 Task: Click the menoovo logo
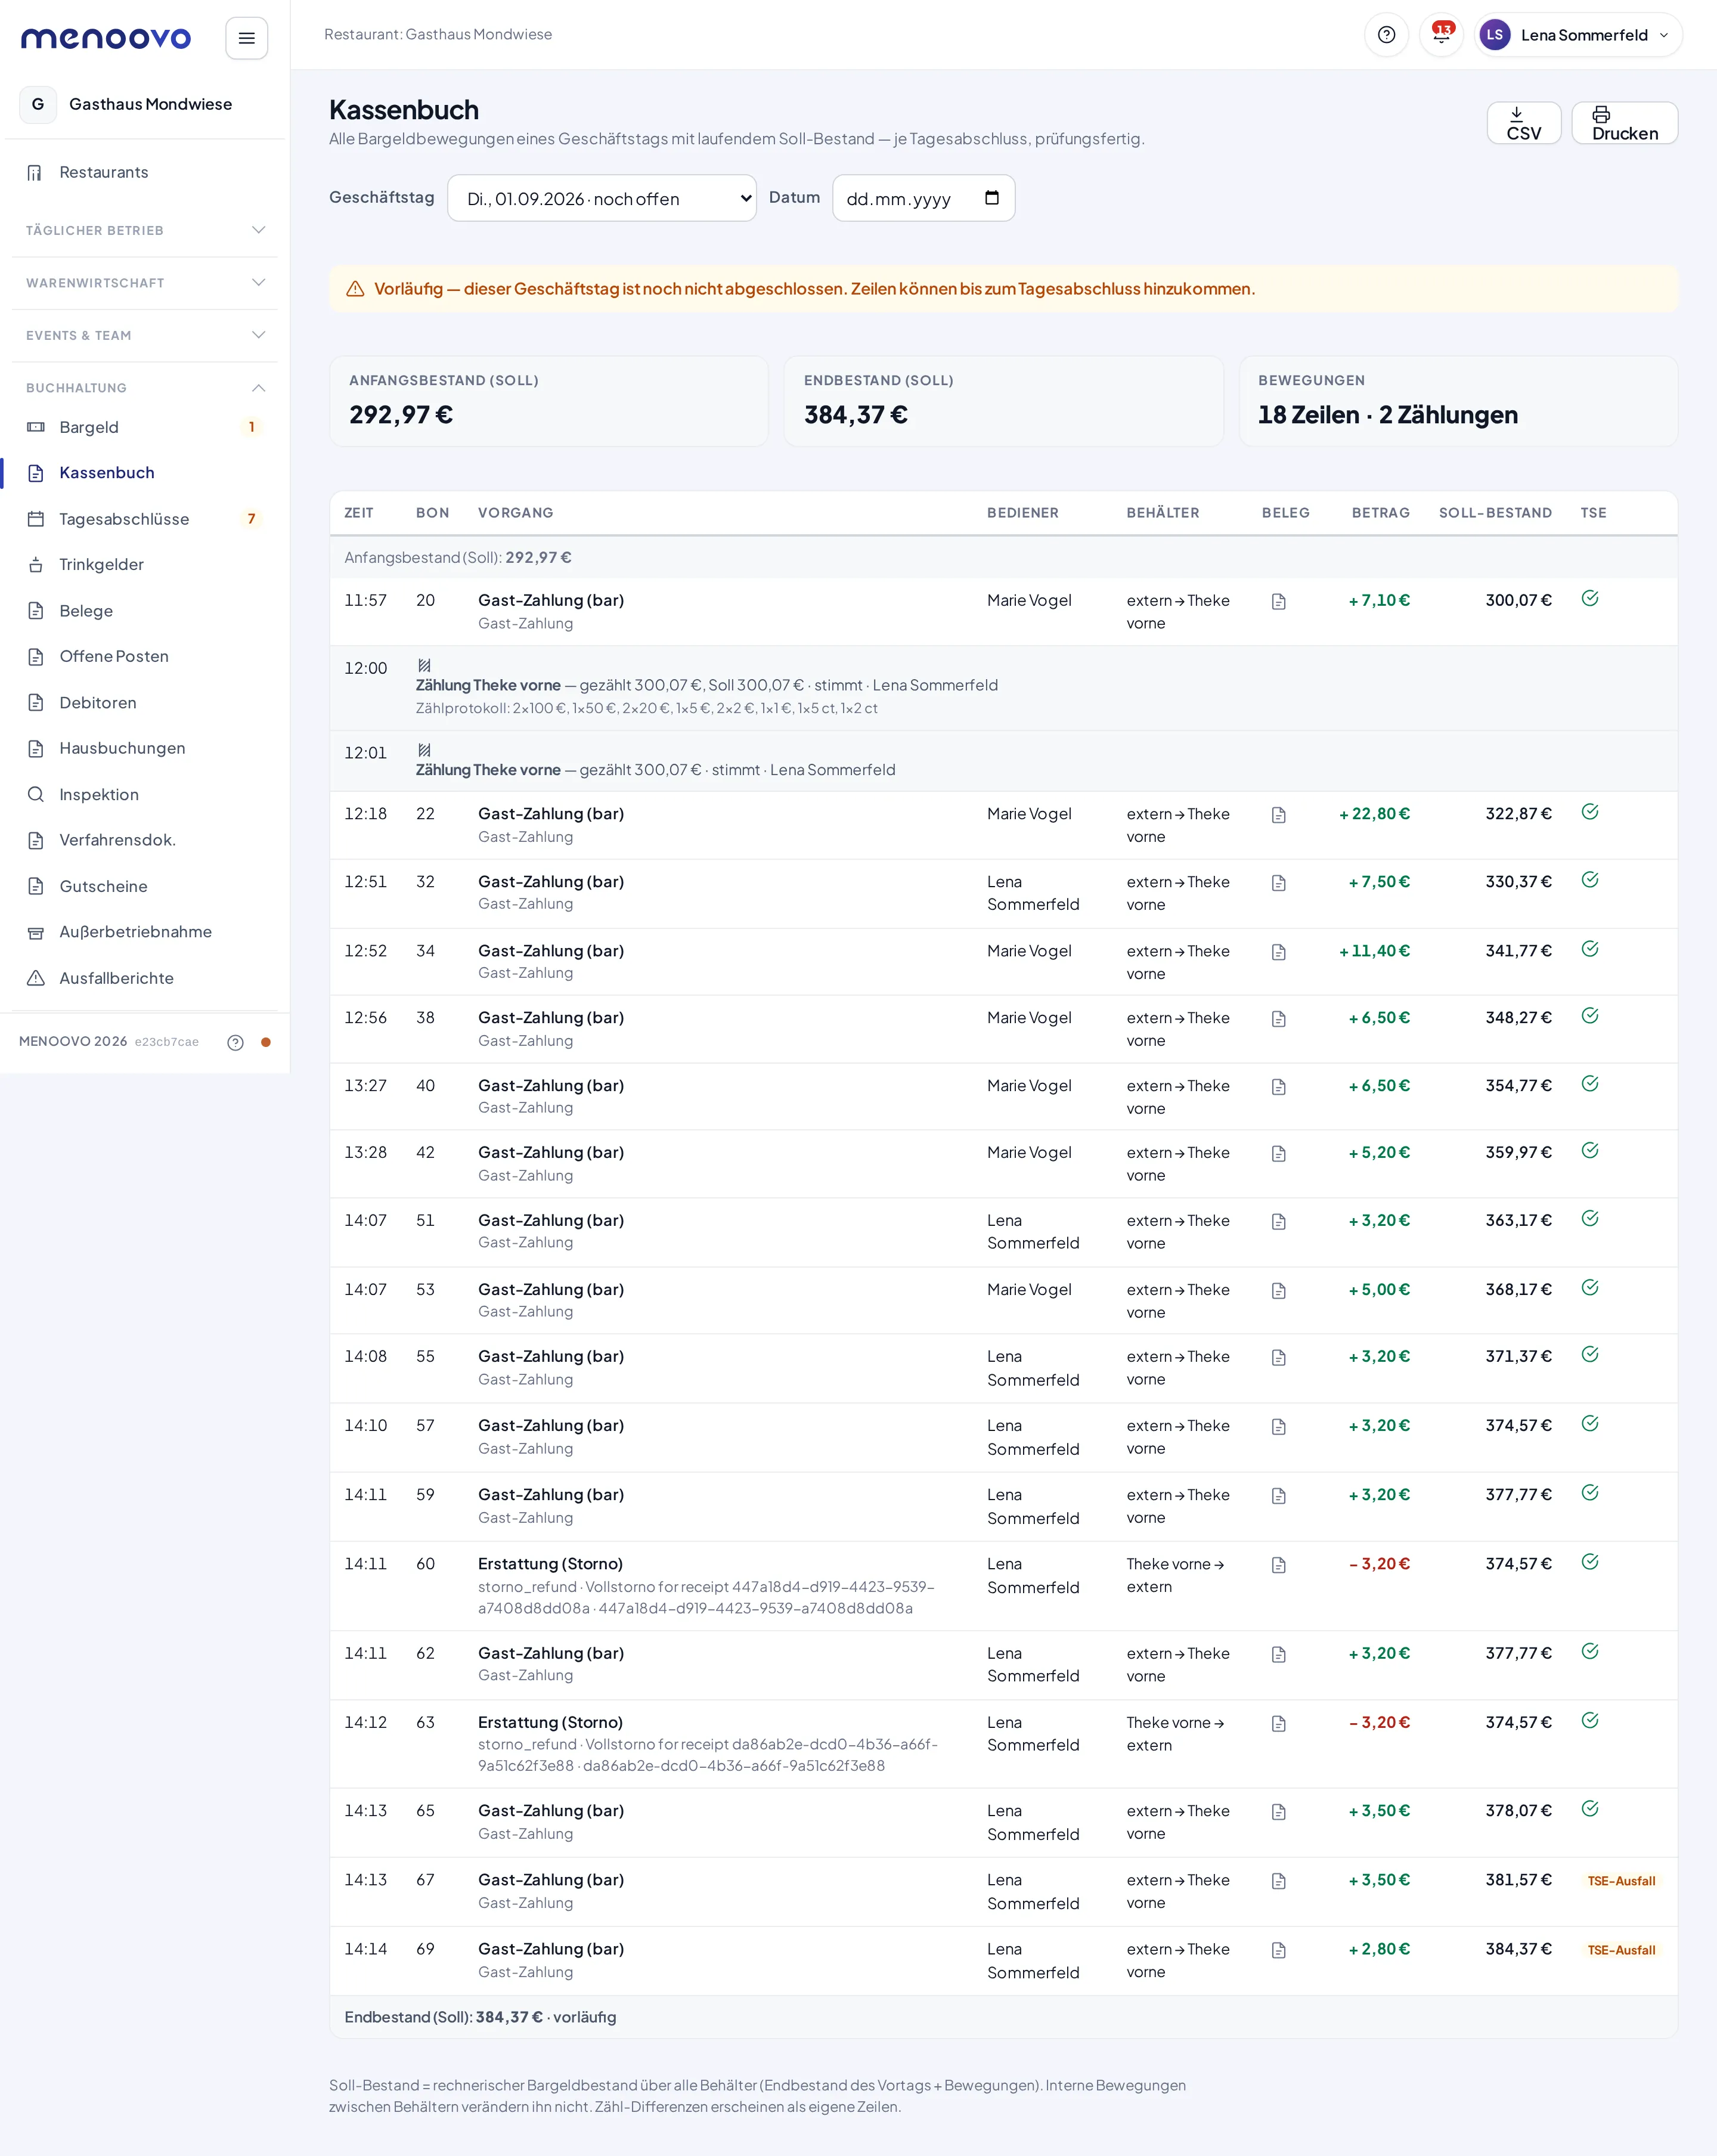[106, 38]
